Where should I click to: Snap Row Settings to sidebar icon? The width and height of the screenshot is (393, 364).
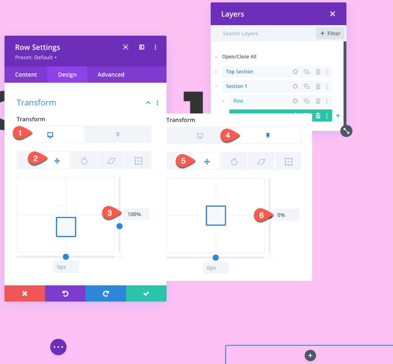[x=142, y=47]
